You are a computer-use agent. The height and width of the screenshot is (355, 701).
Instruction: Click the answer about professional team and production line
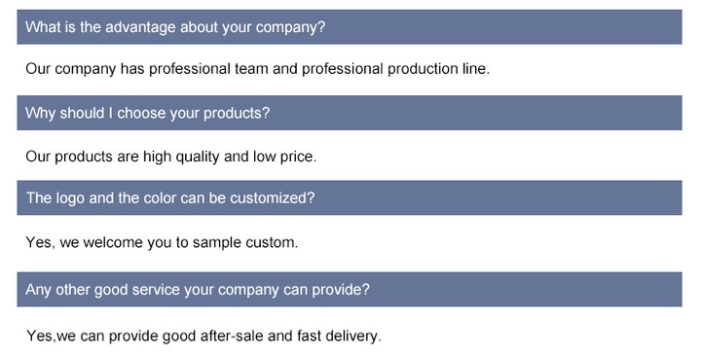pos(257,69)
